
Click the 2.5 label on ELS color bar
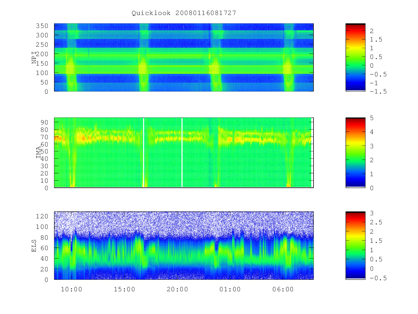tap(376, 222)
